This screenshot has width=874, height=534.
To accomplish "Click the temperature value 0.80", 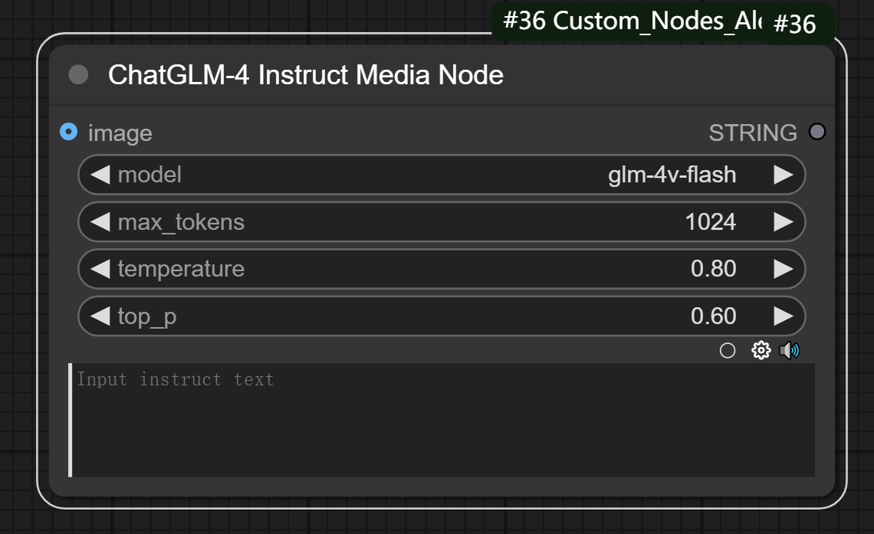I will click(713, 269).
